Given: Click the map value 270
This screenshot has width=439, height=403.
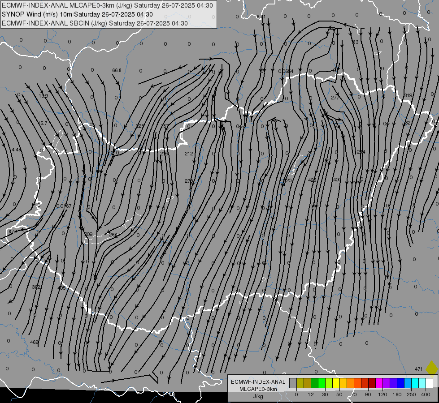Looking at the screenshot, I should click(x=189, y=181).
